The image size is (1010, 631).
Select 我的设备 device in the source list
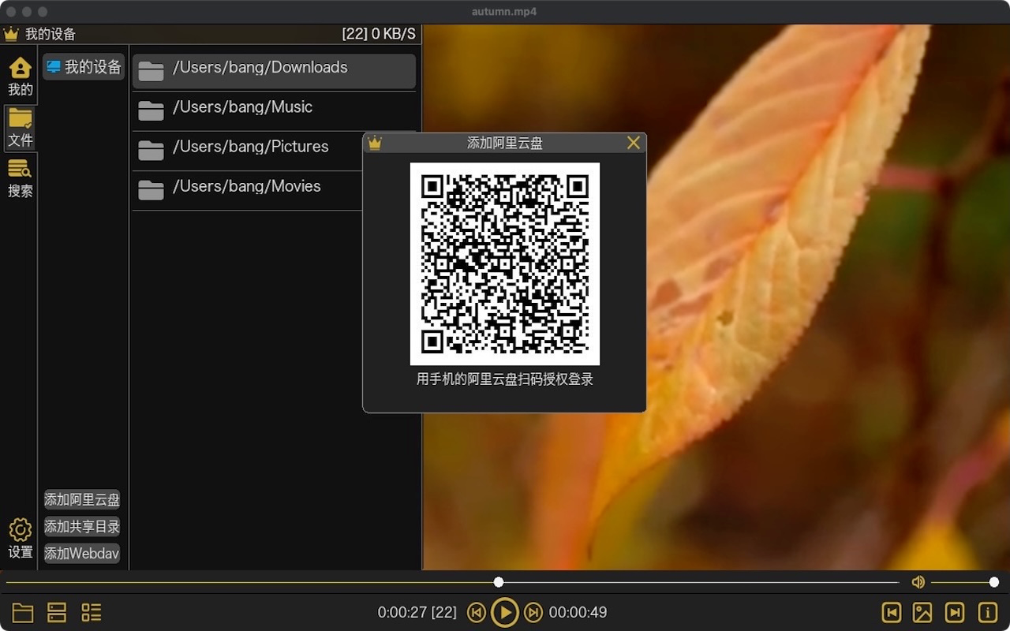[x=84, y=67]
